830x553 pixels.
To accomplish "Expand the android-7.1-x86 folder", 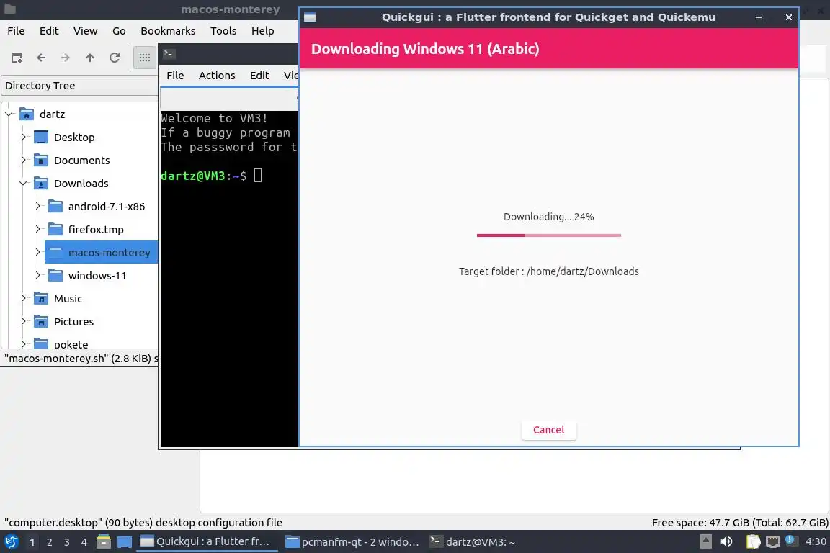I will tap(37, 206).
